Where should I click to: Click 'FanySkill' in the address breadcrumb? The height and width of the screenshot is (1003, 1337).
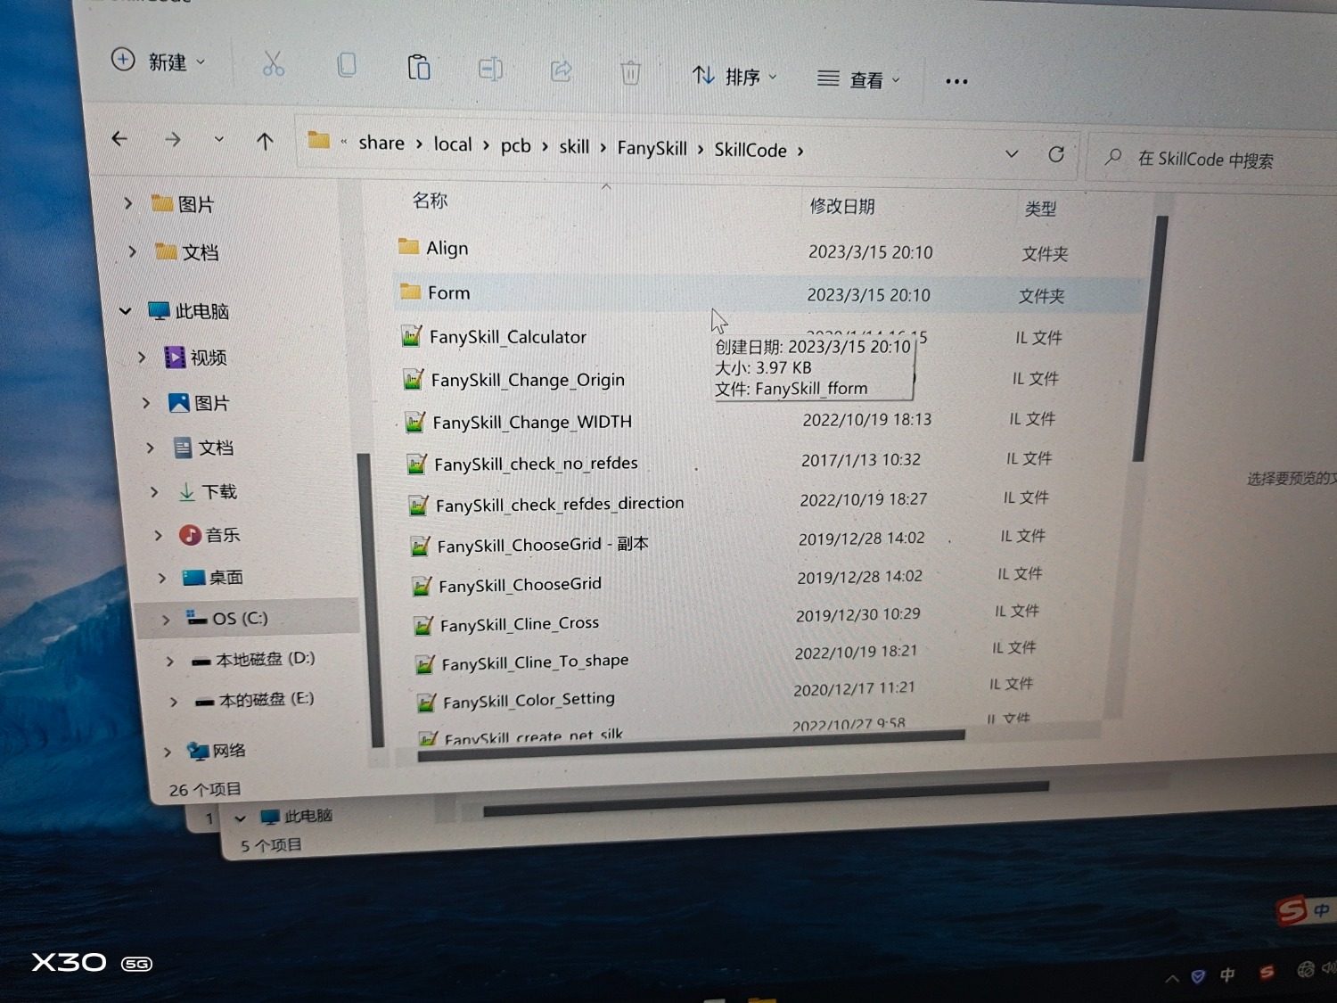click(652, 149)
